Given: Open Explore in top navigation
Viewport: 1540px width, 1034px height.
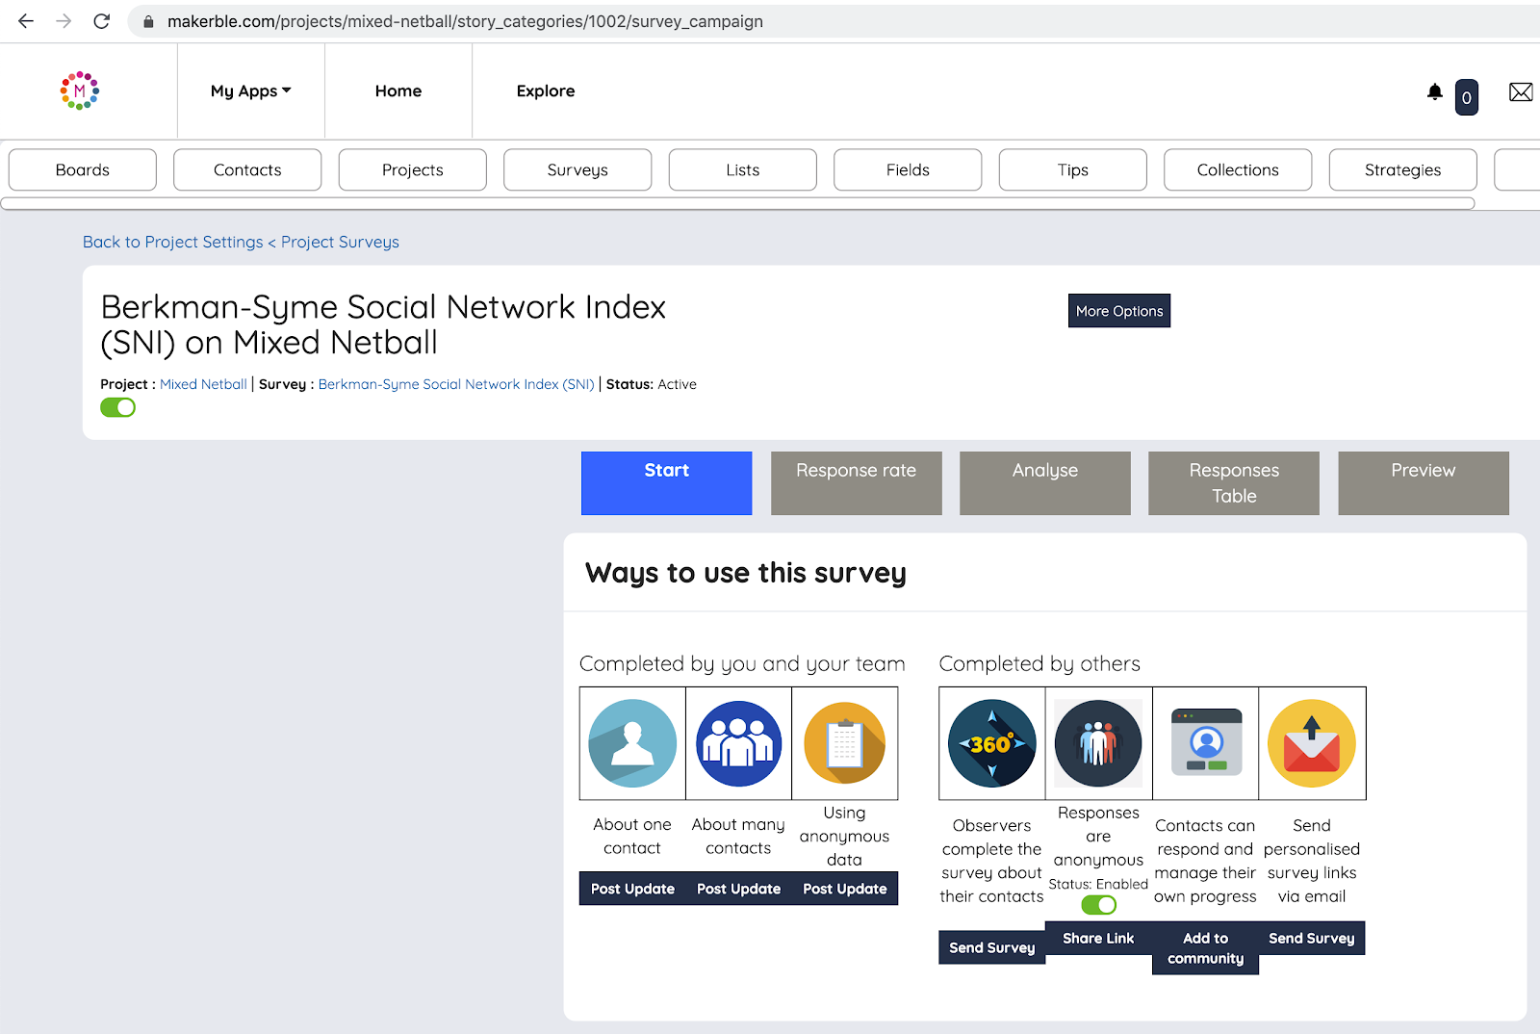Looking at the screenshot, I should (x=546, y=90).
